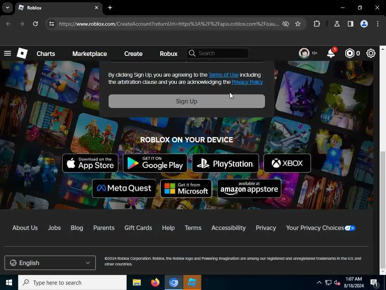Show hidden system tray icons

[x=319, y=282]
